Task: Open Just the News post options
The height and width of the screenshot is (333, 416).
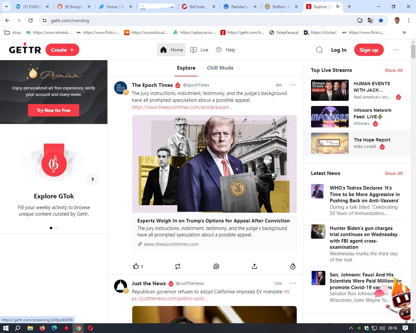Action: [x=293, y=283]
